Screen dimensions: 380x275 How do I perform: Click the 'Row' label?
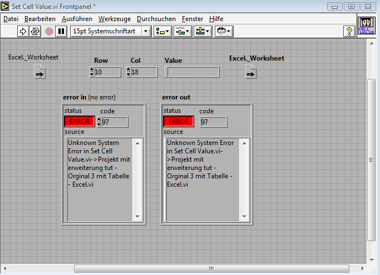point(101,61)
